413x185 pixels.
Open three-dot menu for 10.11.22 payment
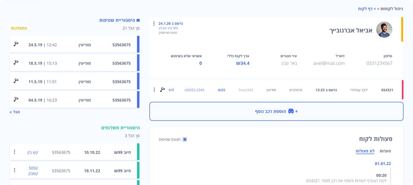pos(14,170)
